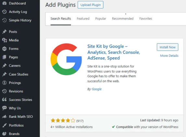Click the Careers pin icon

pos(5,66)
